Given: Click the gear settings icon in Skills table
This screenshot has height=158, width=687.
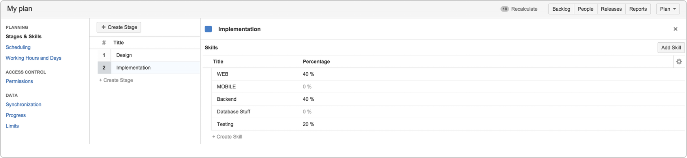Looking at the screenshot, I should [679, 62].
